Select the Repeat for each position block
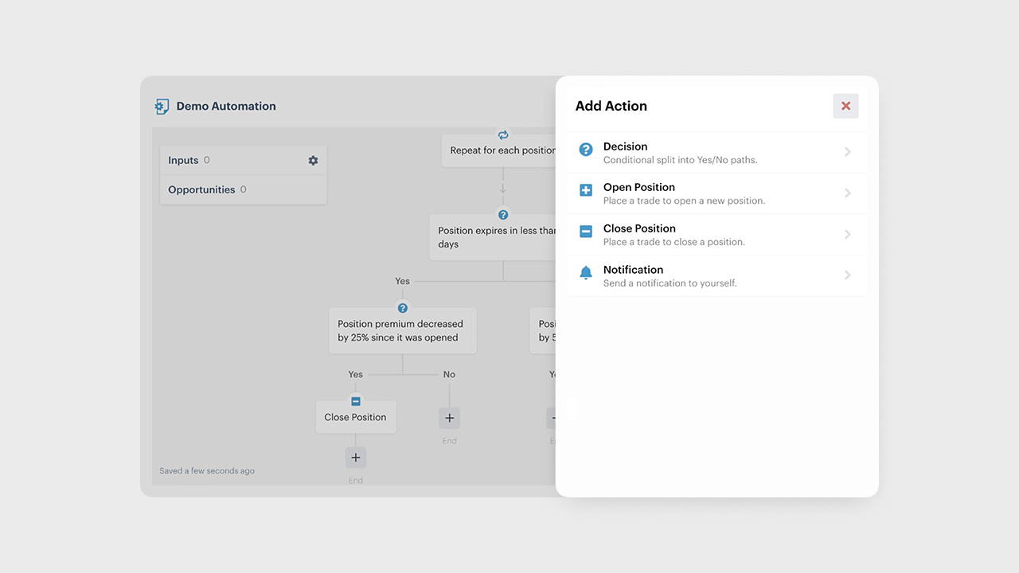This screenshot has width=1019, height=573. coord(500,150)
